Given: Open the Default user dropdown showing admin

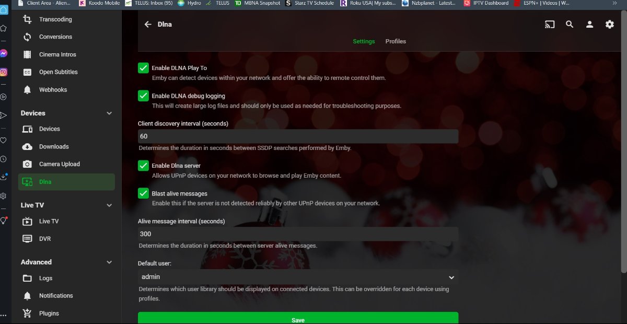Looking at the screenshot, I should click(298, 277).
